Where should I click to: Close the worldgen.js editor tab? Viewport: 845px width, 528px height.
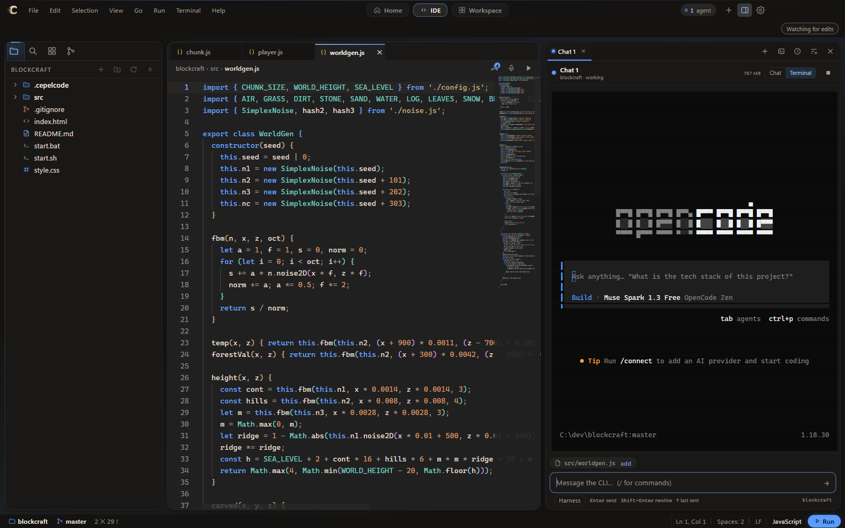379,52
